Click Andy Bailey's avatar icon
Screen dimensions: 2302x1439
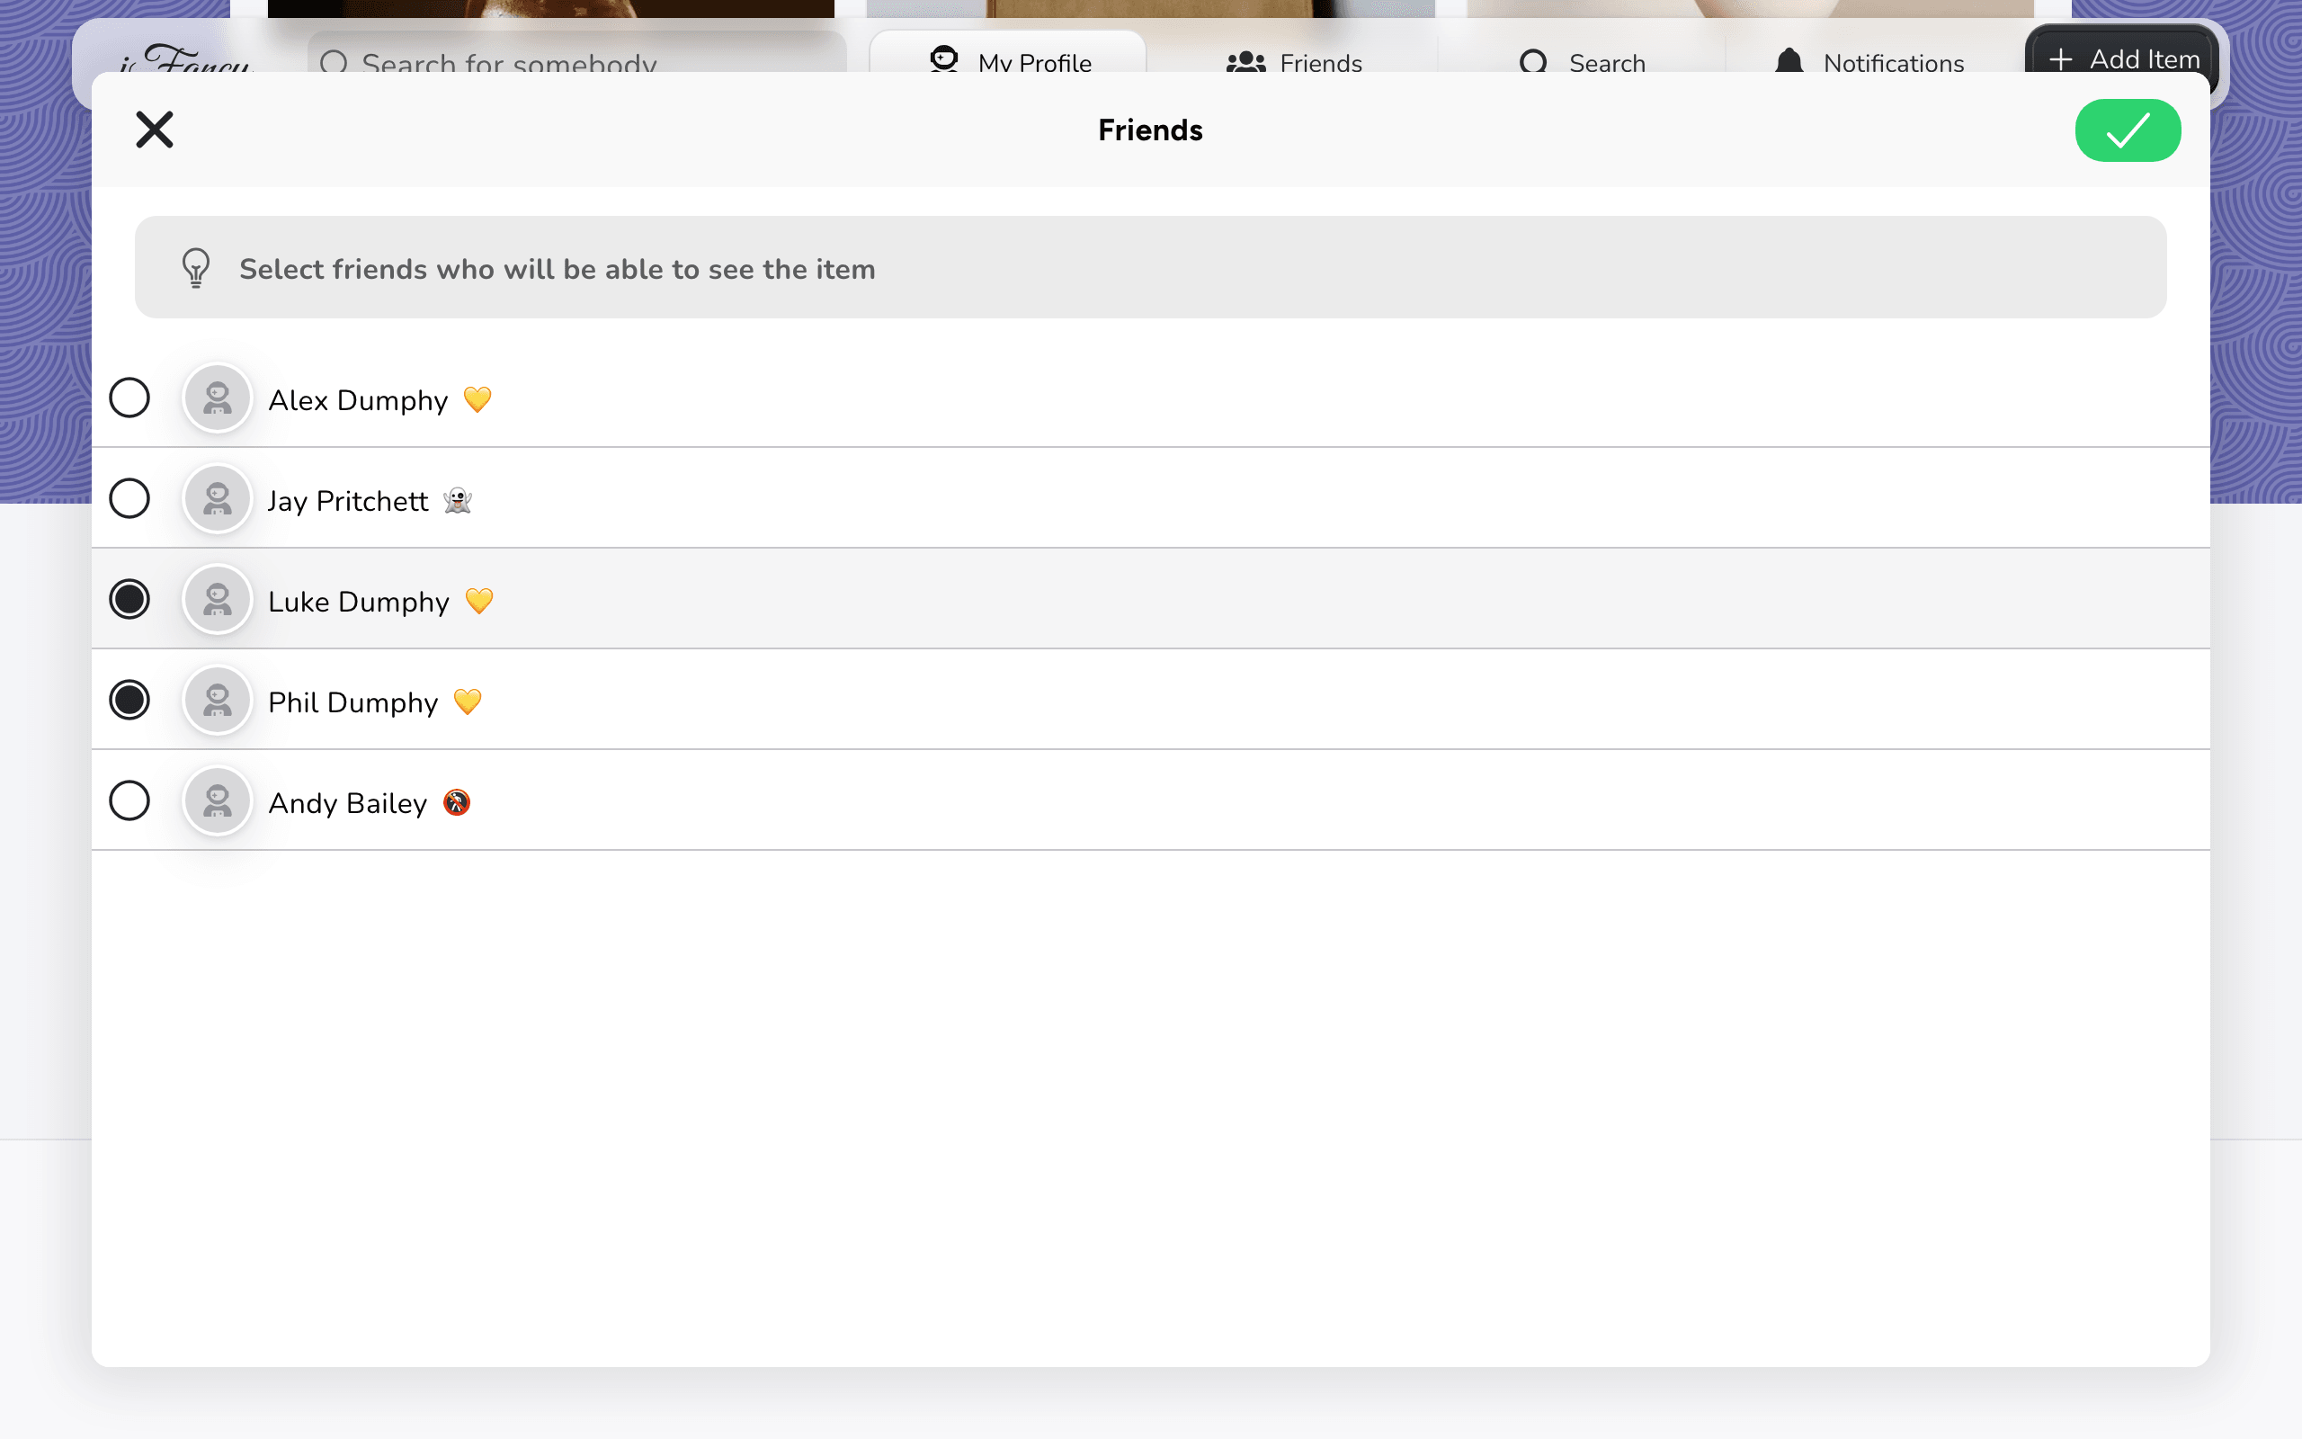[218, 801]
